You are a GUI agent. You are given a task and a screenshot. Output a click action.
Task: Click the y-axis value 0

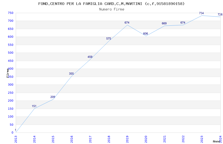click(13, 133)
